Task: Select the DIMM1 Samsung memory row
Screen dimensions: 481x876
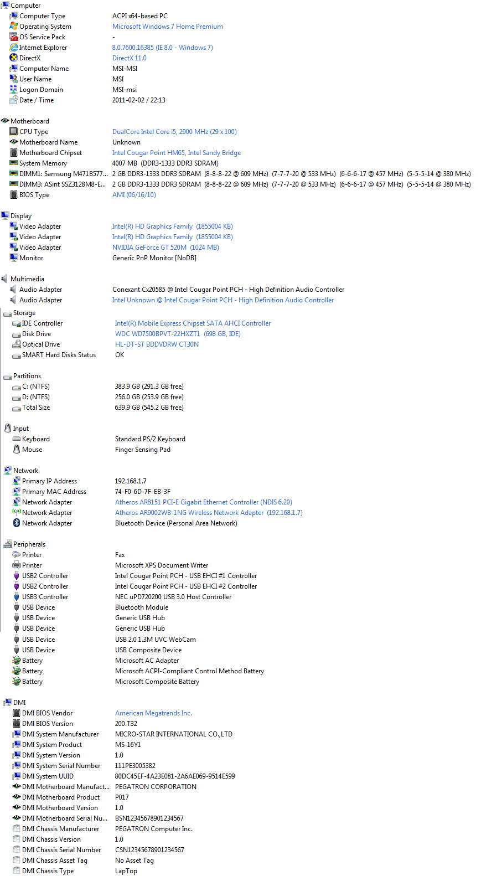Action: click(x=240, y=174)
